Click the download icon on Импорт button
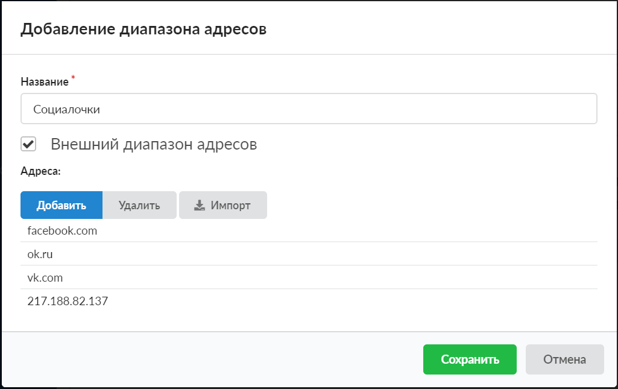This screenshot has height=389, width=618. pos(200,205)
